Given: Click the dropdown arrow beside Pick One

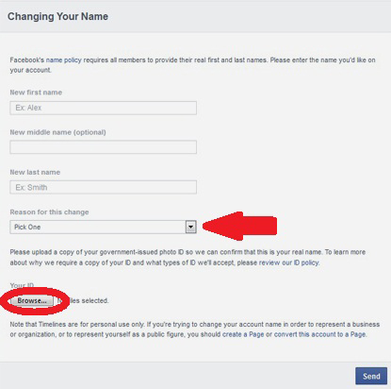Looking at the screenshot, I should point(190,227).
